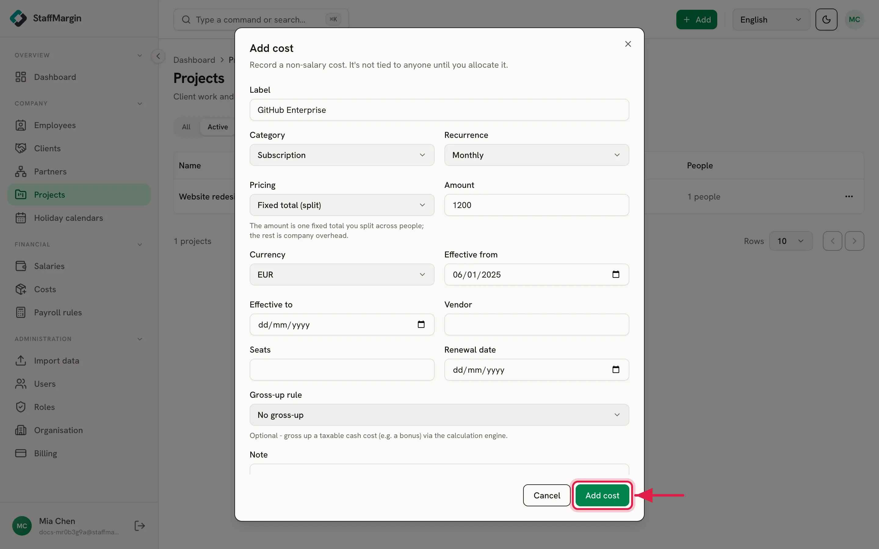Click the search magnifier icon
This screenshot has height=549, width=879.
point(186,20)
